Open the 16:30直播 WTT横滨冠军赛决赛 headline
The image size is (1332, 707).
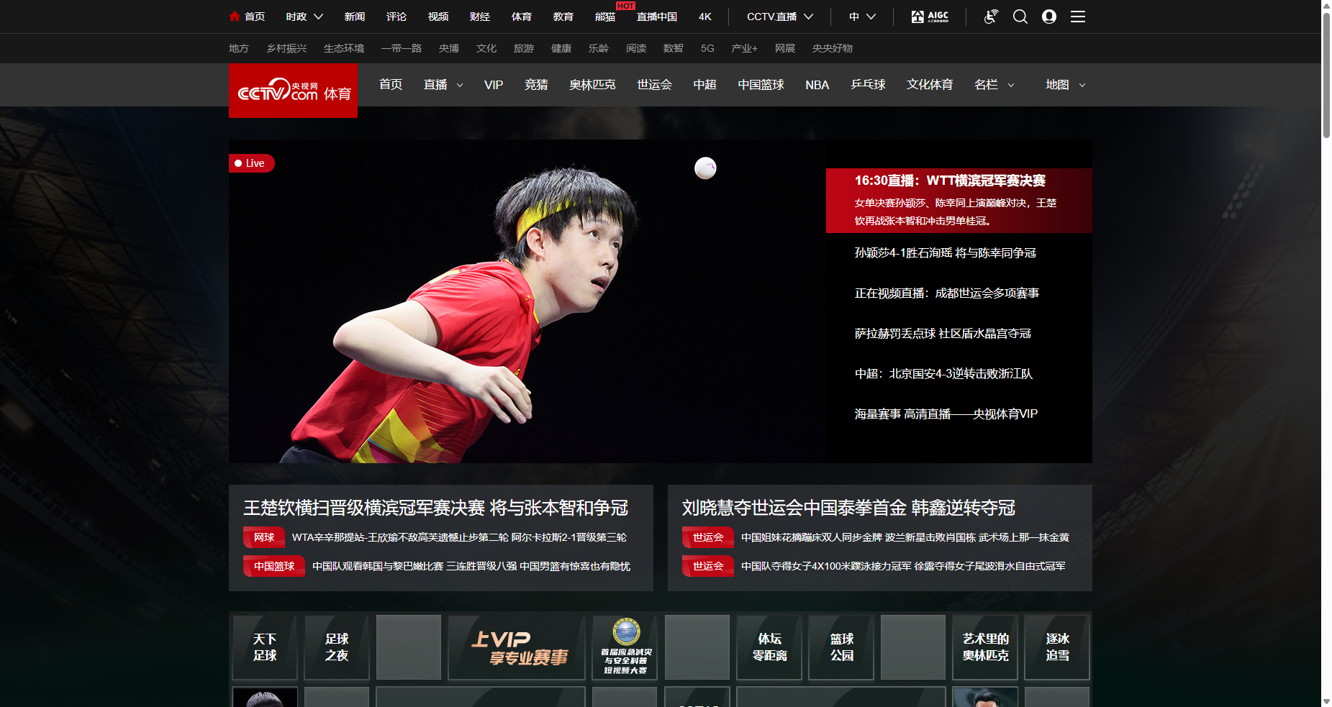tap(950, 181)
